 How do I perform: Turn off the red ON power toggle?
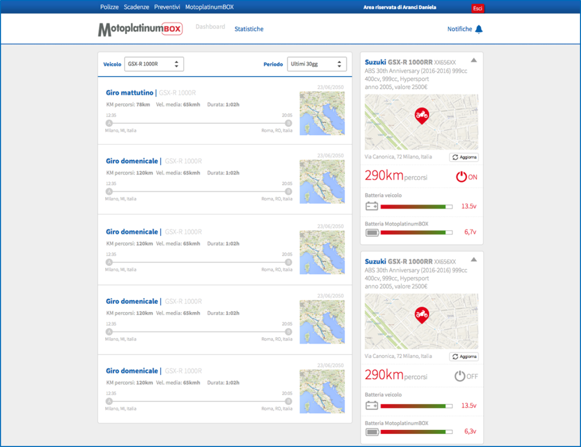click(x=462, y=177)
